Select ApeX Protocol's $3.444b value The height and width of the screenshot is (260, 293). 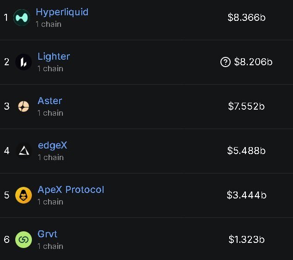tap(246, 195)
